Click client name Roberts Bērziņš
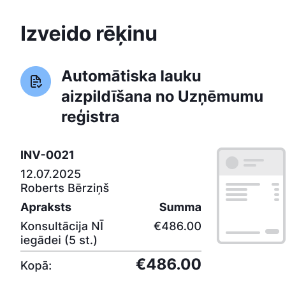 click(x=65, y=188)
